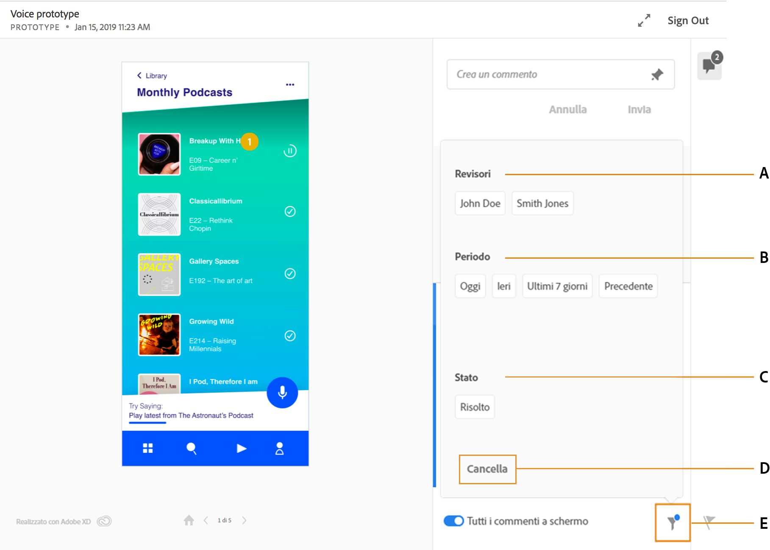770x550 pixels.
Task: Tap the search magnifier in phone bottom bar
Action: point(192,449)
